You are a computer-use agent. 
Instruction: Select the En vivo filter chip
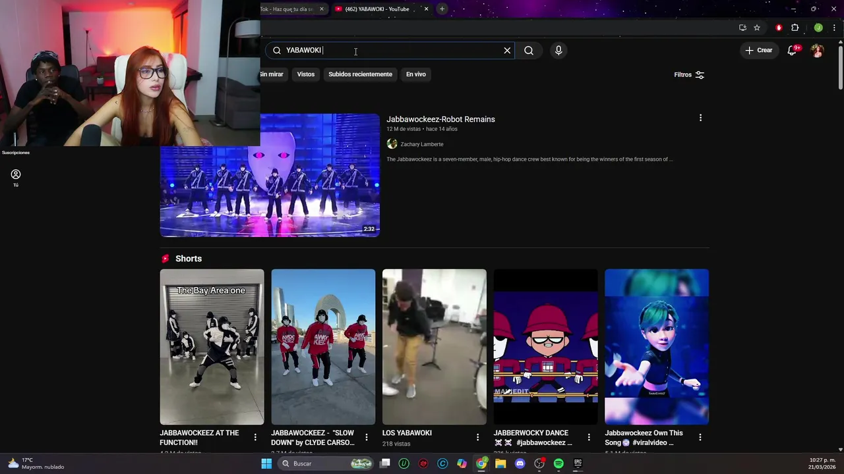click(x=416, y=74)
